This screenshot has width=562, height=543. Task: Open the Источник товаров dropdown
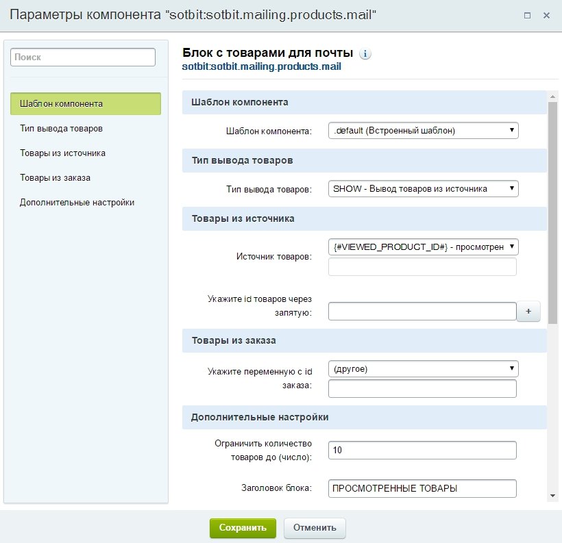point(424,247)
